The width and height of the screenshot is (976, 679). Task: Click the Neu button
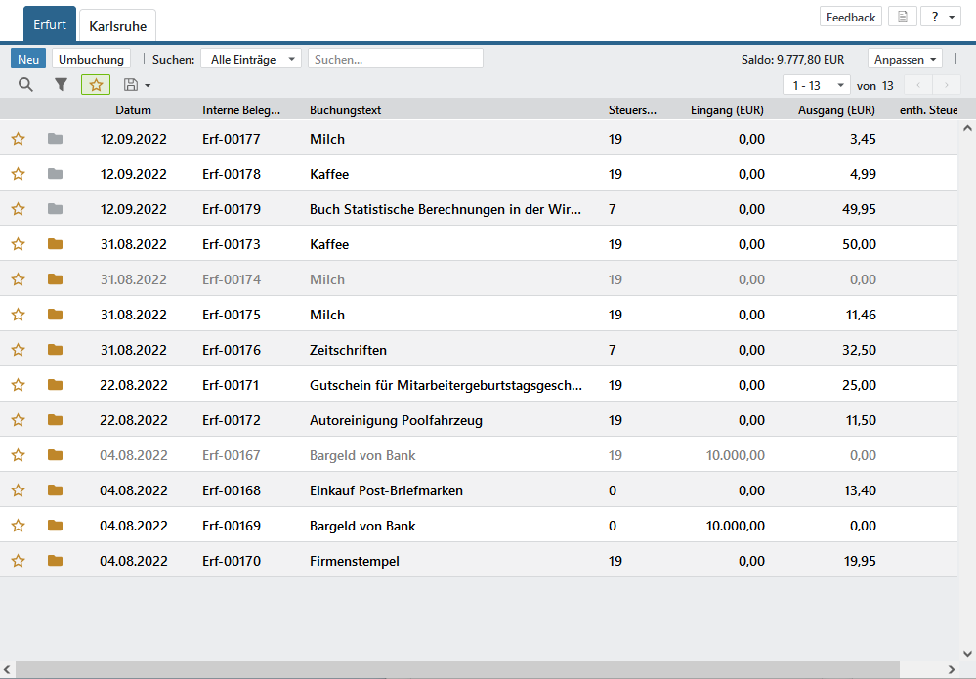coord(28,59)
